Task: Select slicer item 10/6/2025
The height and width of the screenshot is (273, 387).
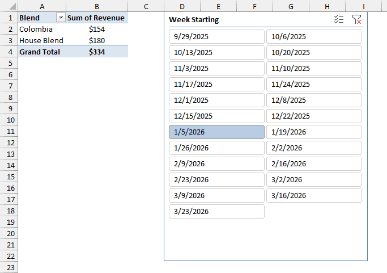Action: [x=314, y=36]
